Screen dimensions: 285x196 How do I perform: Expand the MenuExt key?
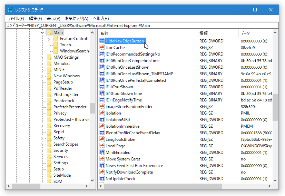coord(42,63)
